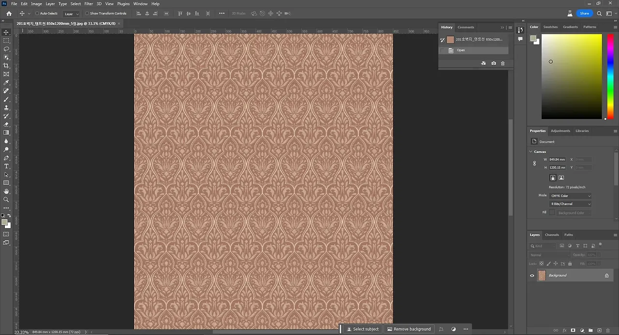Image resolution: width=619 pixels, height=335 pixels.
Task: Open the CMYK Color mode dropdown
Action: tap(570, 196)
